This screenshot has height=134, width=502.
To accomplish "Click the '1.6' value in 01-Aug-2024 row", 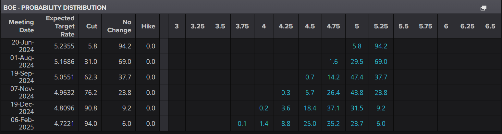I will 333,62.
